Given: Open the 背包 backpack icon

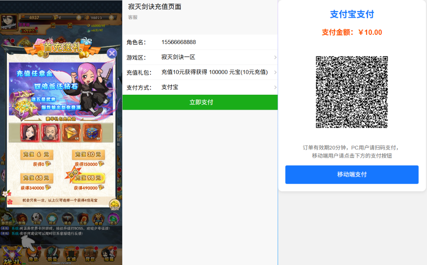Looking at the screenshot, I should pyautogui.click(x=90, y=254).
